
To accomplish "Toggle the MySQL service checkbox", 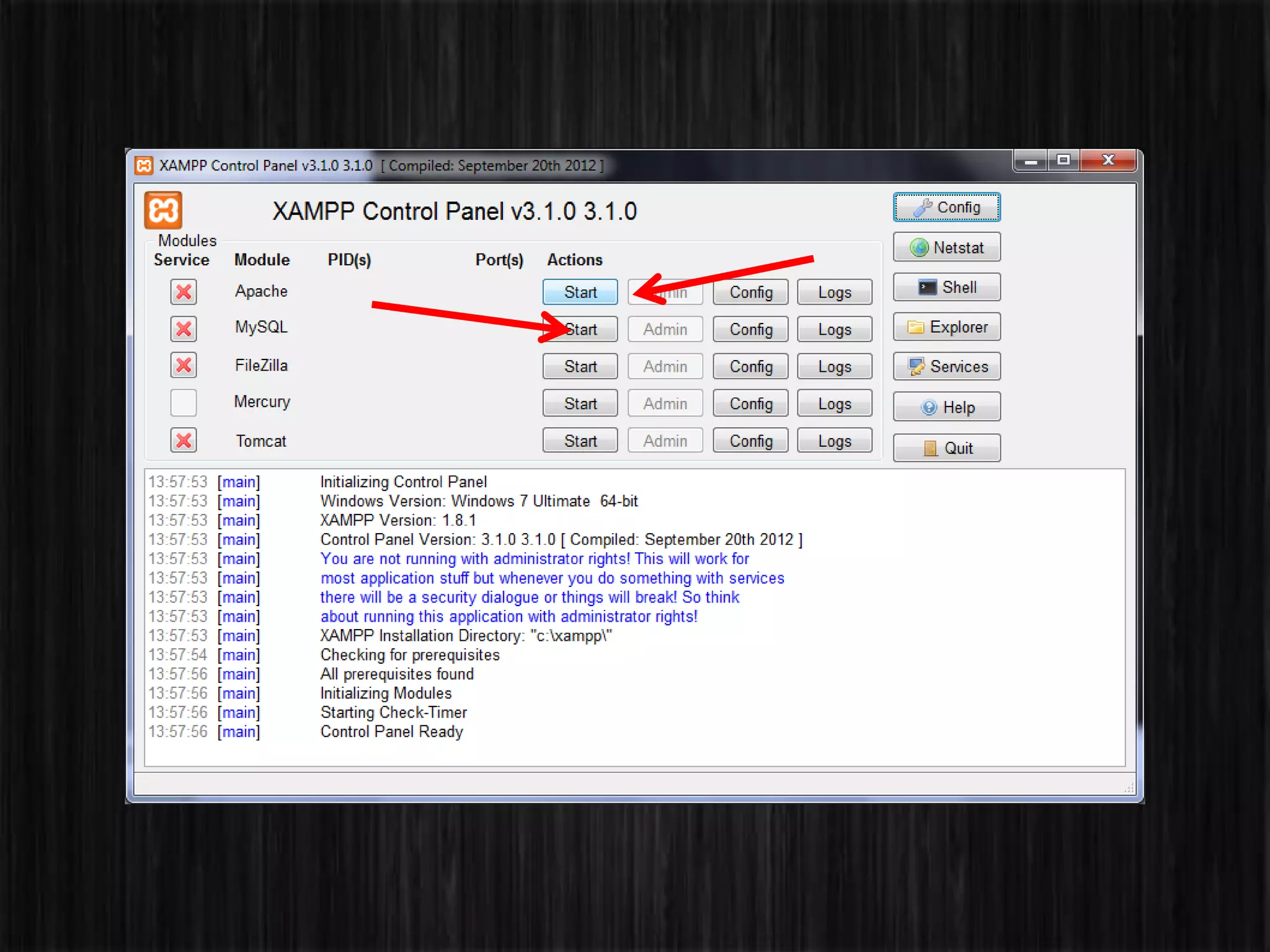I will pos(184,328).
